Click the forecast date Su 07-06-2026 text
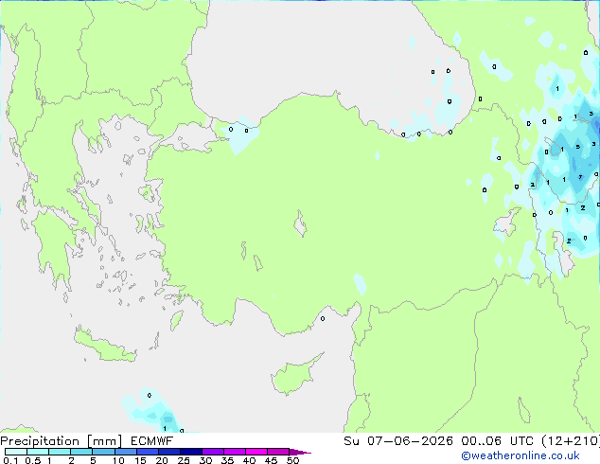Viewport: 600px width, 464px height. 398,441
